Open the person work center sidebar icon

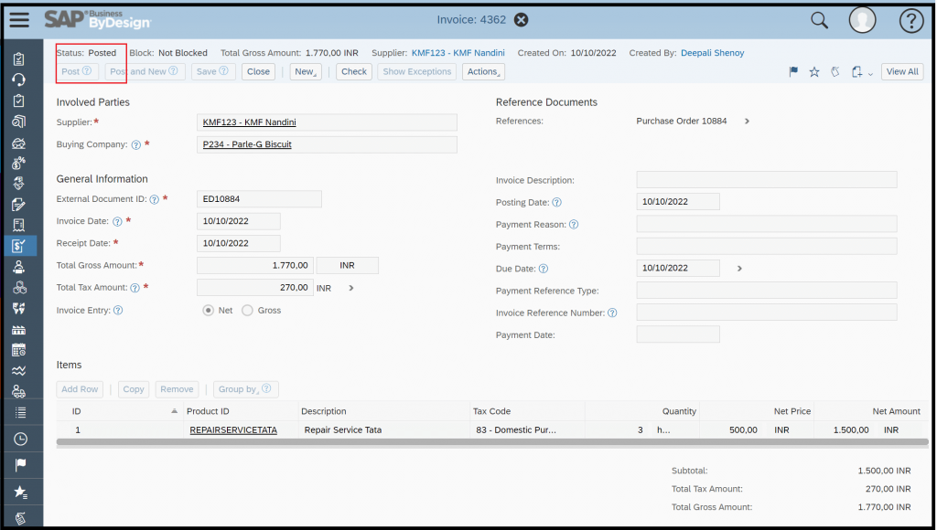19,267
